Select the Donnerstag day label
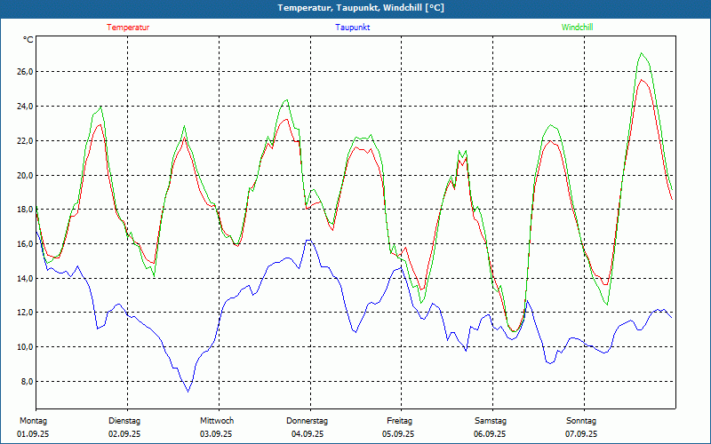711x444 pixels. tap(308, 421)
